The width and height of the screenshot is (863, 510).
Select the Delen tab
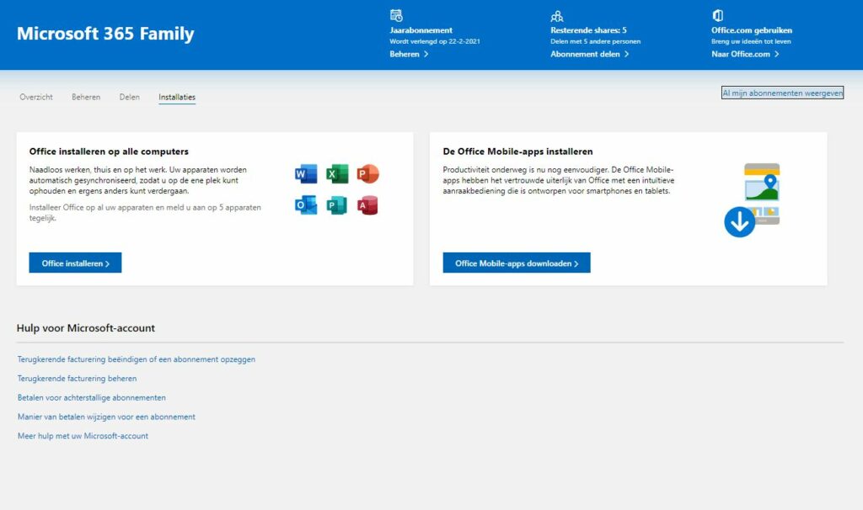coord(130,98)
